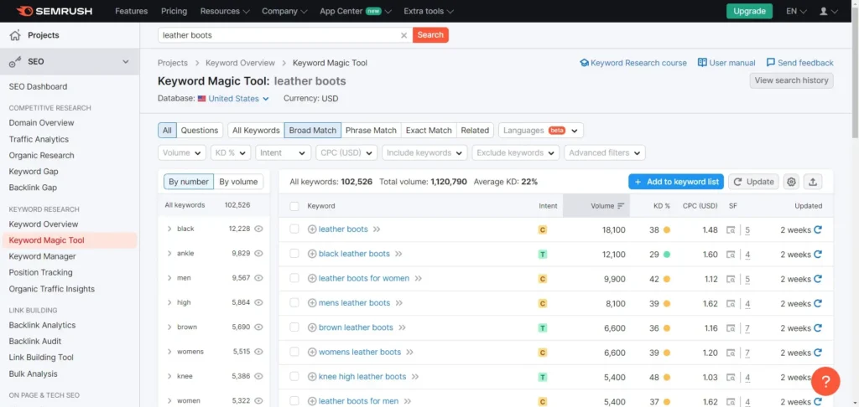859x407 pixels.
Task: Click double arrow next to 'knee high leather boots'
Action: [x=415, y=377]
